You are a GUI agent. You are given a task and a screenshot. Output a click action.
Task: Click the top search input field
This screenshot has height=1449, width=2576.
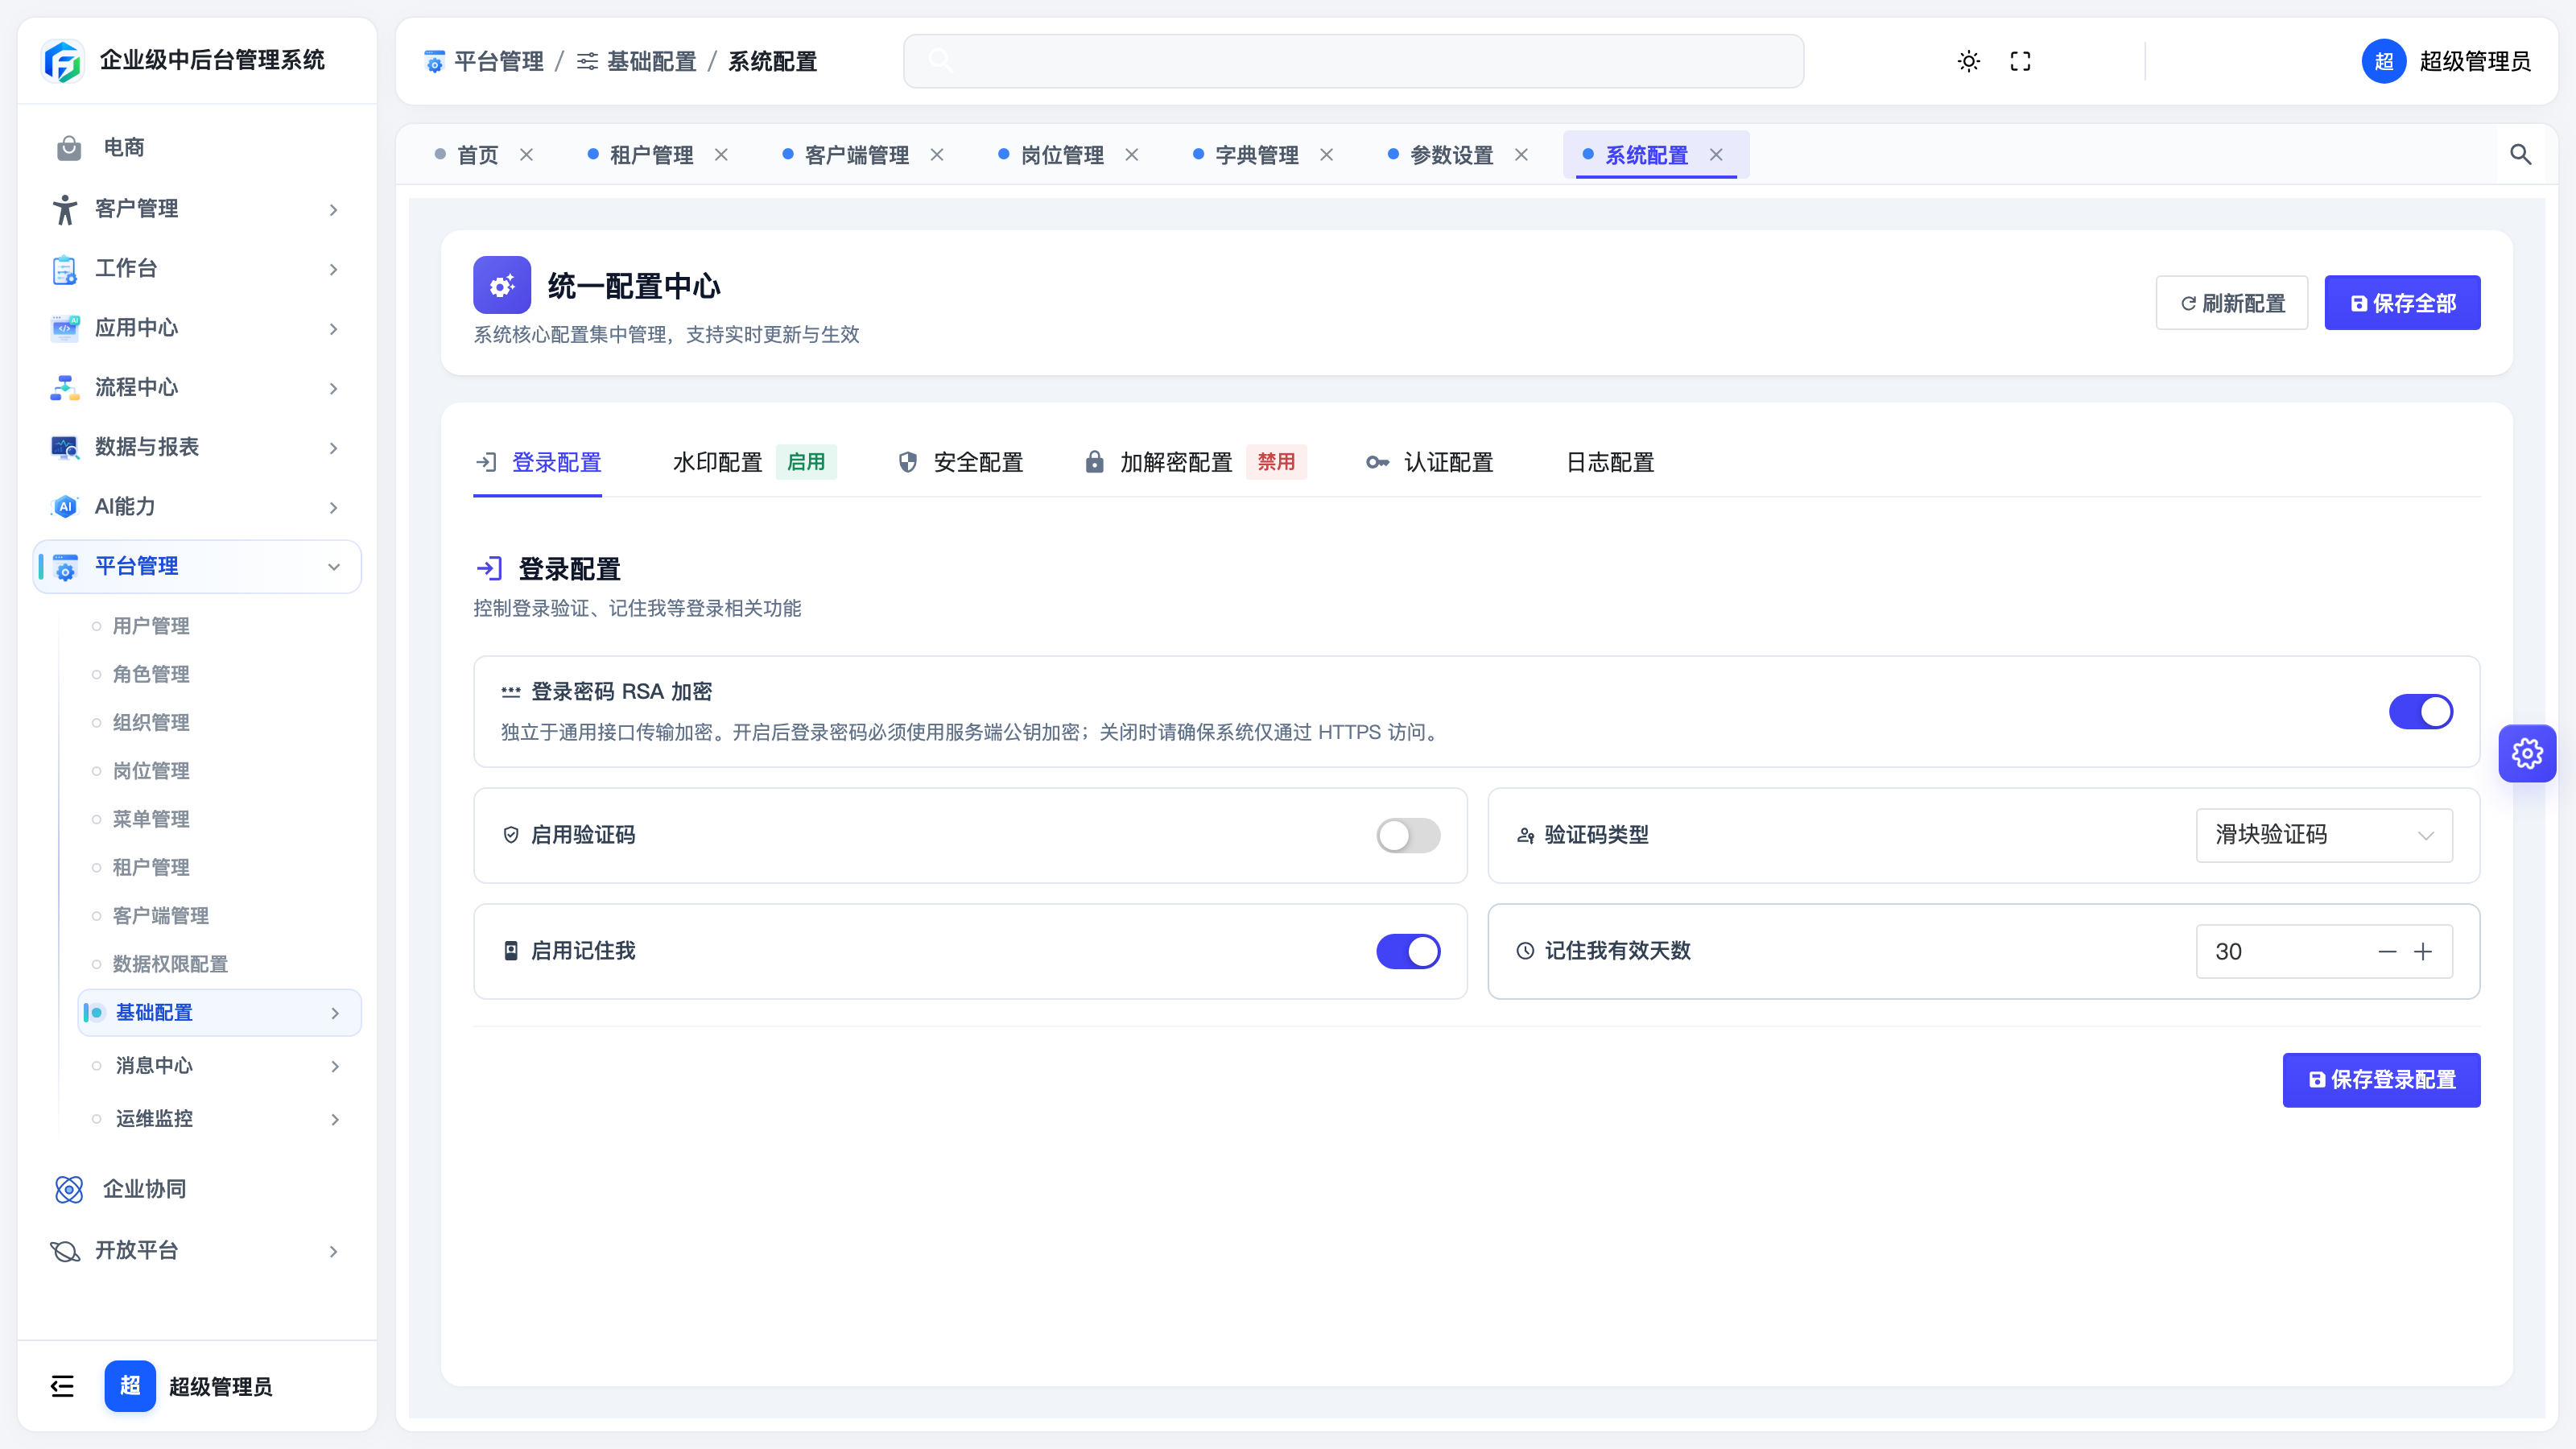coord(1354,61)
